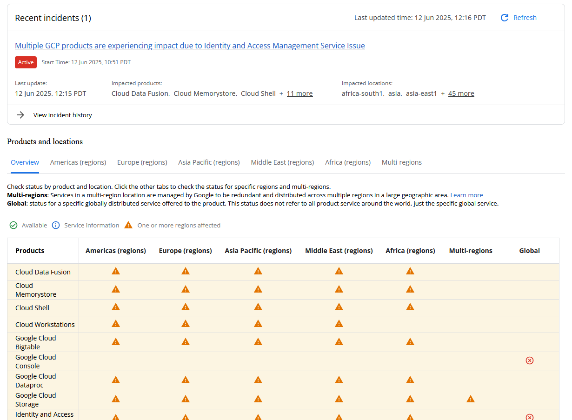Click Cloud Shell Europe warning icon
572x420 pixels.
tap(186, 307)
